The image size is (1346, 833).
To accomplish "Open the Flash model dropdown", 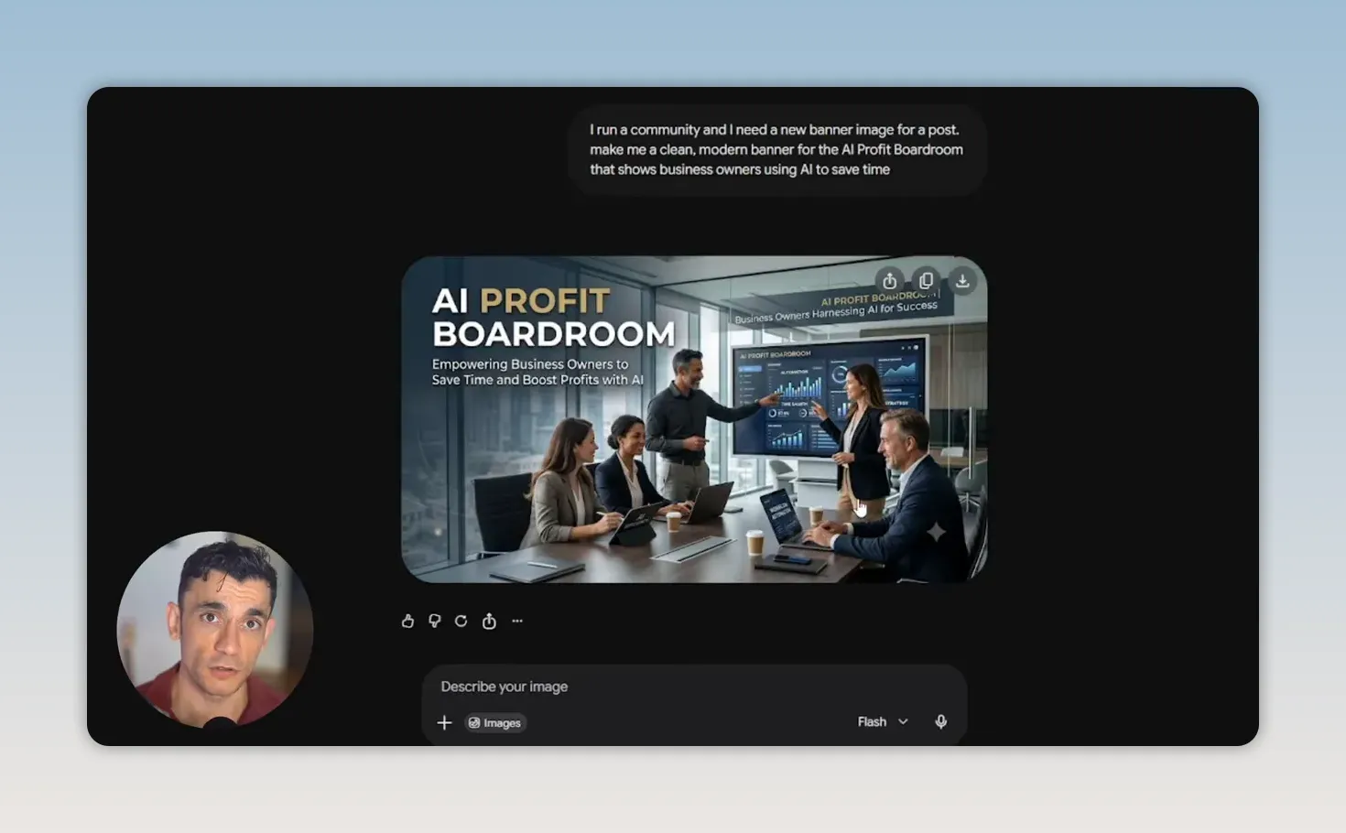I will tap(883, 721).
